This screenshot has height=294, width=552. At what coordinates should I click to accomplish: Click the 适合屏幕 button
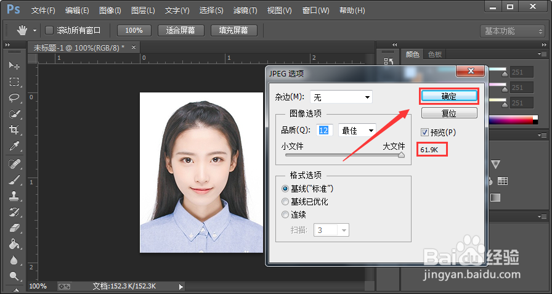(x=181, y=31)
